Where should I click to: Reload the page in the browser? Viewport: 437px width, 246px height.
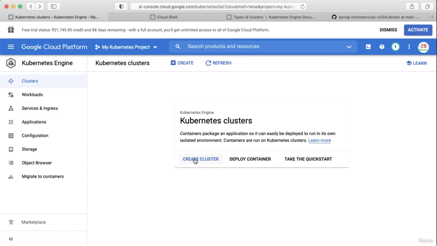pos(303,7)
